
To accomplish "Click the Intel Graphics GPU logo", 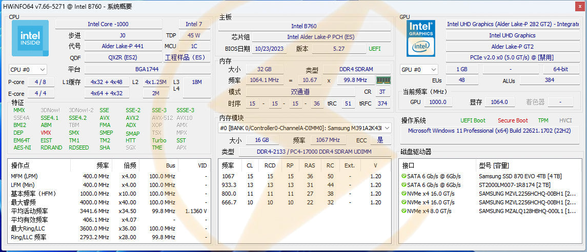I will 421,38.
